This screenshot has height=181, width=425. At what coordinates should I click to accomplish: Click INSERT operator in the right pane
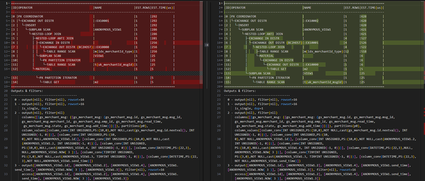tap(244, 25)
